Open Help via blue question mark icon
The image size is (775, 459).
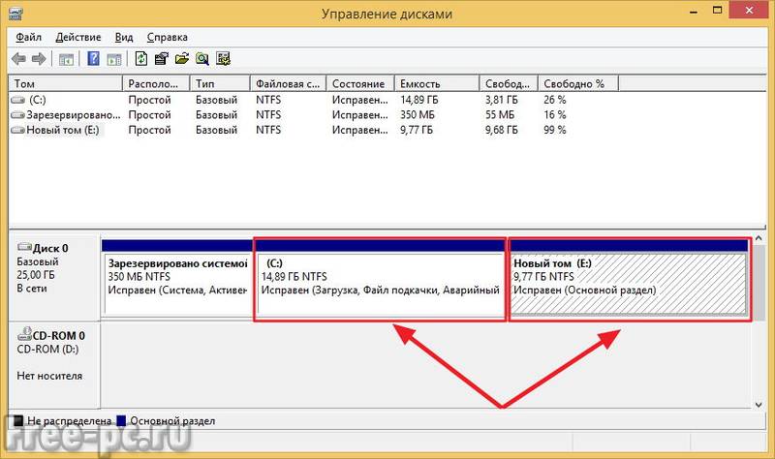click(93, 59)
